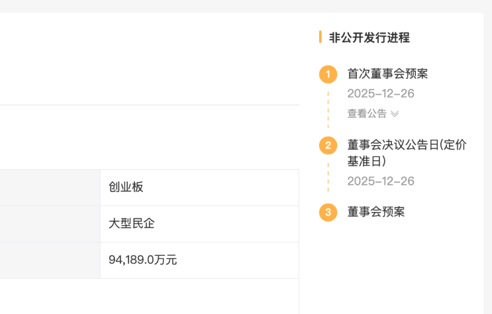Select the 董事会决议公告日(定价基准日) step title
The height and width of the screenshot is (314, 492).
point(407,152)
